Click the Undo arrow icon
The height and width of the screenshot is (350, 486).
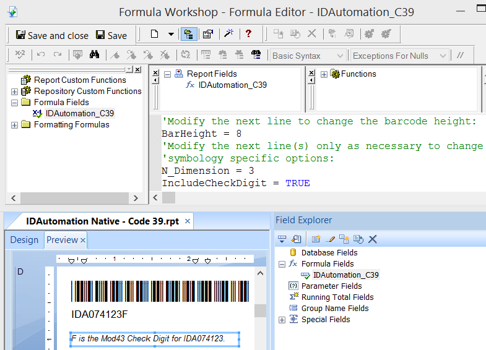(x=41, y=55)
